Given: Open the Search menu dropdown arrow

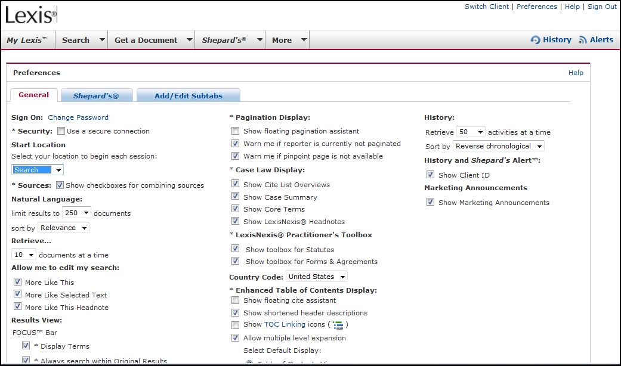Looking at the screenshot, I should [x=102, y=40].
